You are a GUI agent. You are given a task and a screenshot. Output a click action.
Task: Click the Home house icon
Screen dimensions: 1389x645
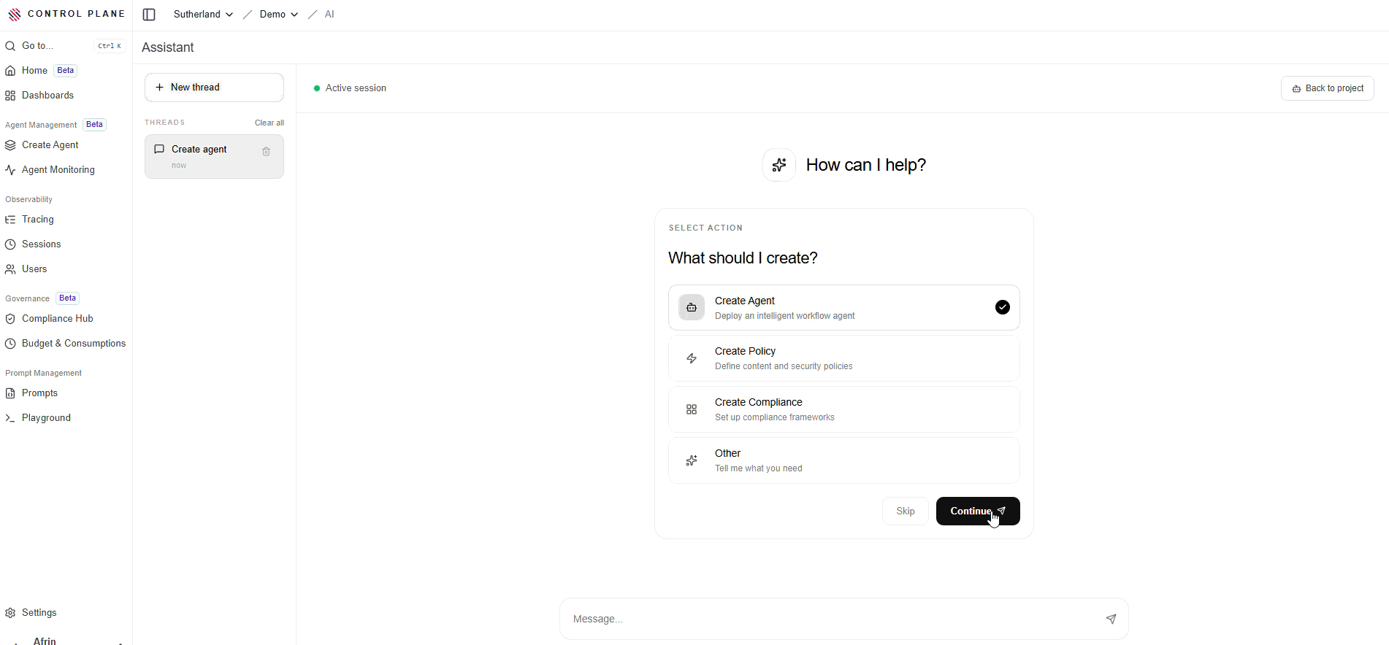coord(10,71)
